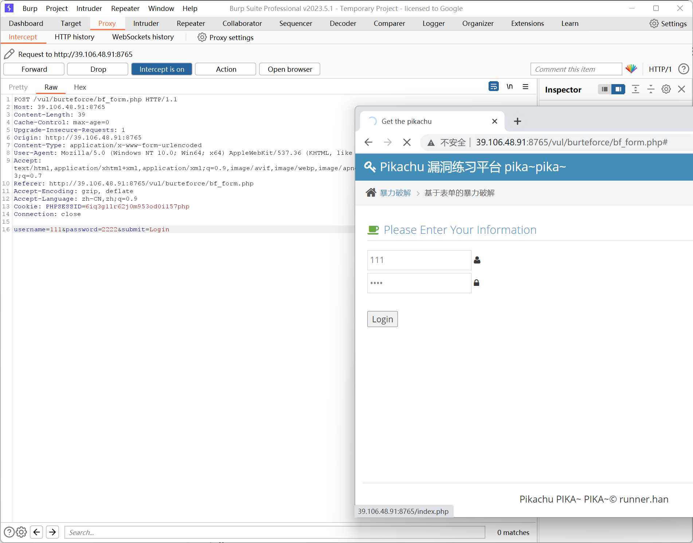Open the editor hamburger options menu

point(525,87)
